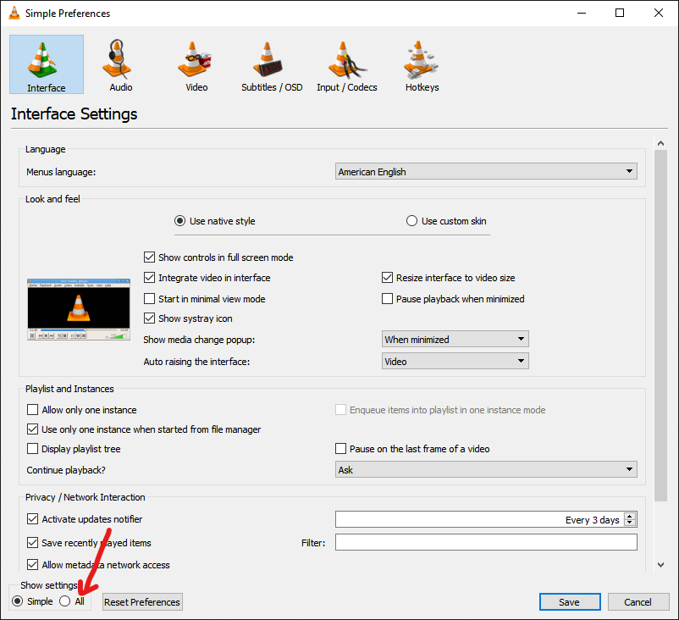This screenshot has height=620, width=679.
Task: Click the VLC interface preview thumbnail
Action: tap(79, 309)
